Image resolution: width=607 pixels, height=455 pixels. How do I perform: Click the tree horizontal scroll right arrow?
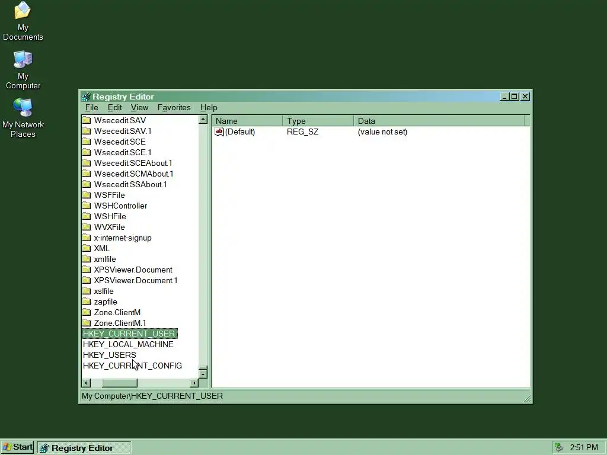pyautogui.click(x=194, y=383)
